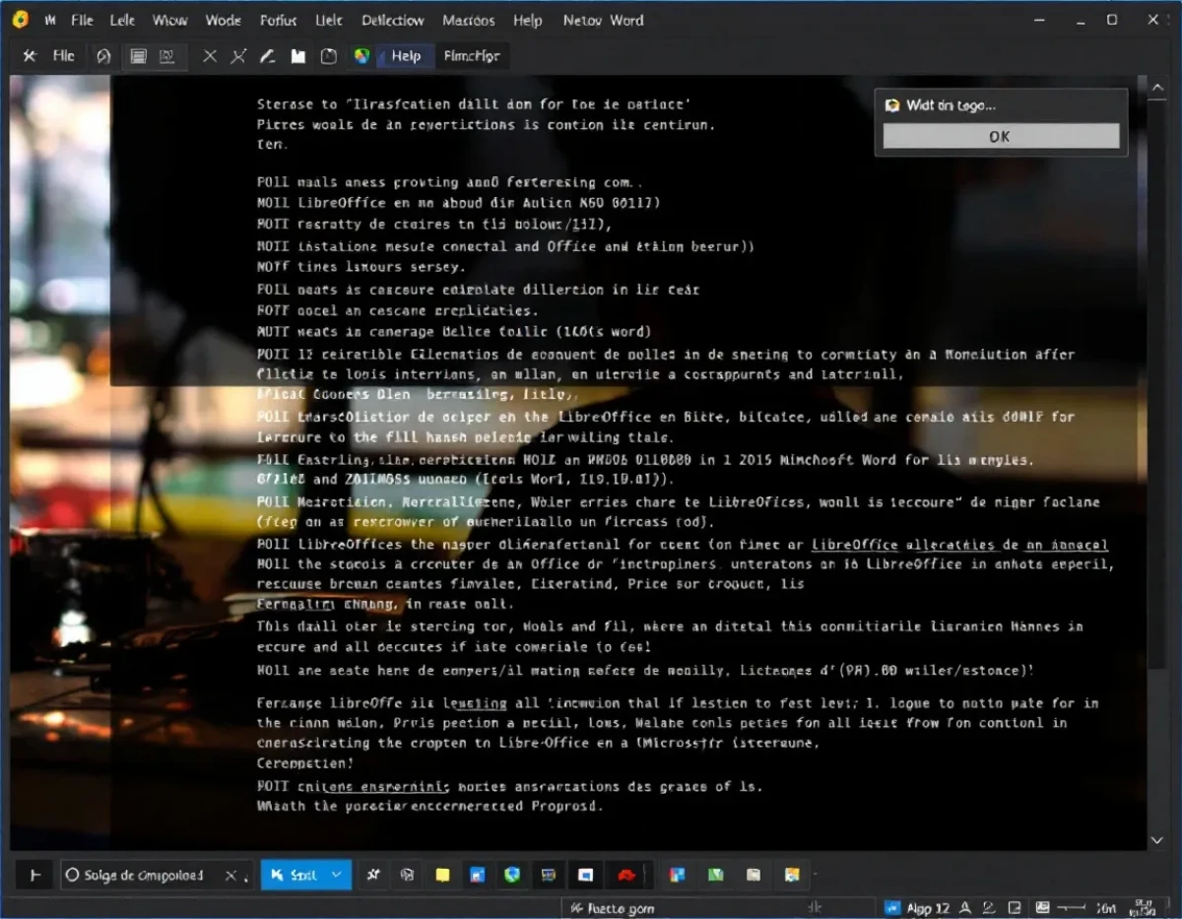This screenshot has width=1182, height=919.
Task: Click the white window icon on blue in the bottom bar
Action: [586, 875]
